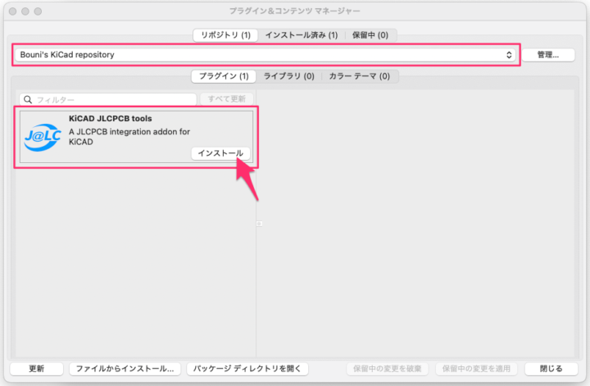Open the インストール済み (1) tab

pyautogui.click(x=301, y=35)
